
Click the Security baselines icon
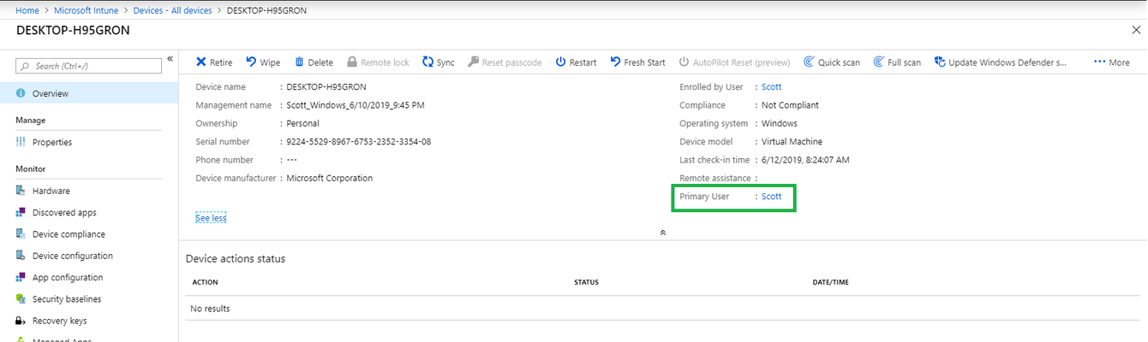pyautogui.click(x=21, y=298)
